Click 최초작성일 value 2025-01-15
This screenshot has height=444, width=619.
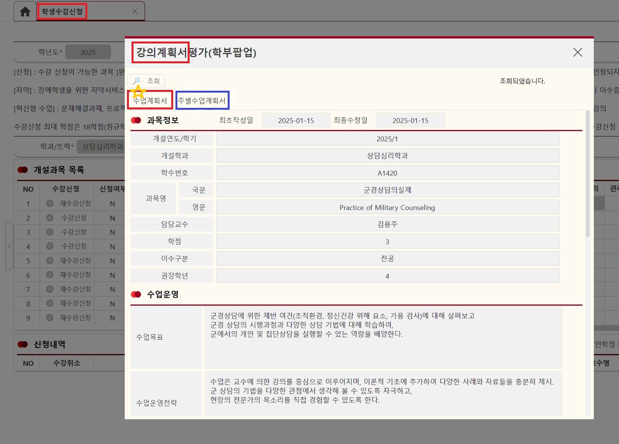(x=296, y=120)
